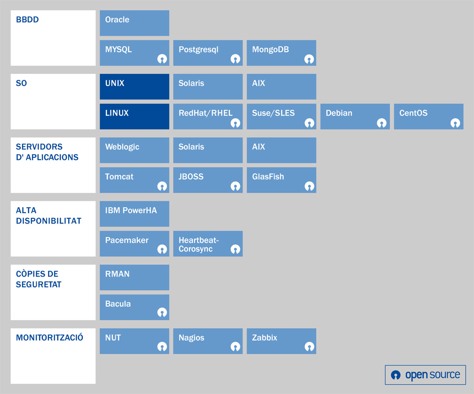Viewport: 474px width, 394px height.
Task: Click the open source icon on MYSQL tile
Action: (x=162, y=59)
